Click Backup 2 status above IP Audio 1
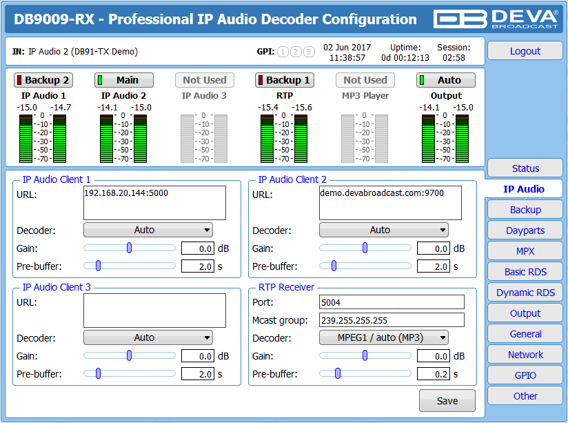Viewport: 568px width, 423px height. [x=43, y=80]
